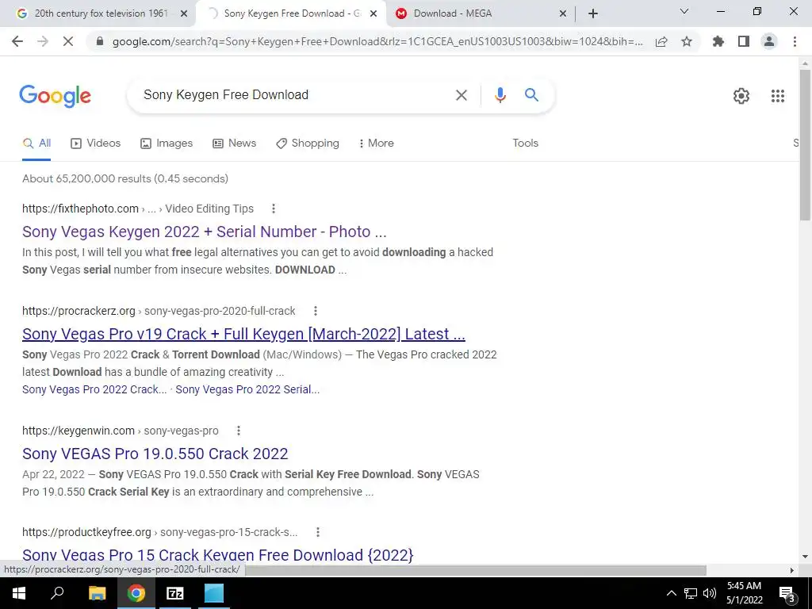Stop loading the page
Viewport: 812px width, 609px height.
[68, 41]
